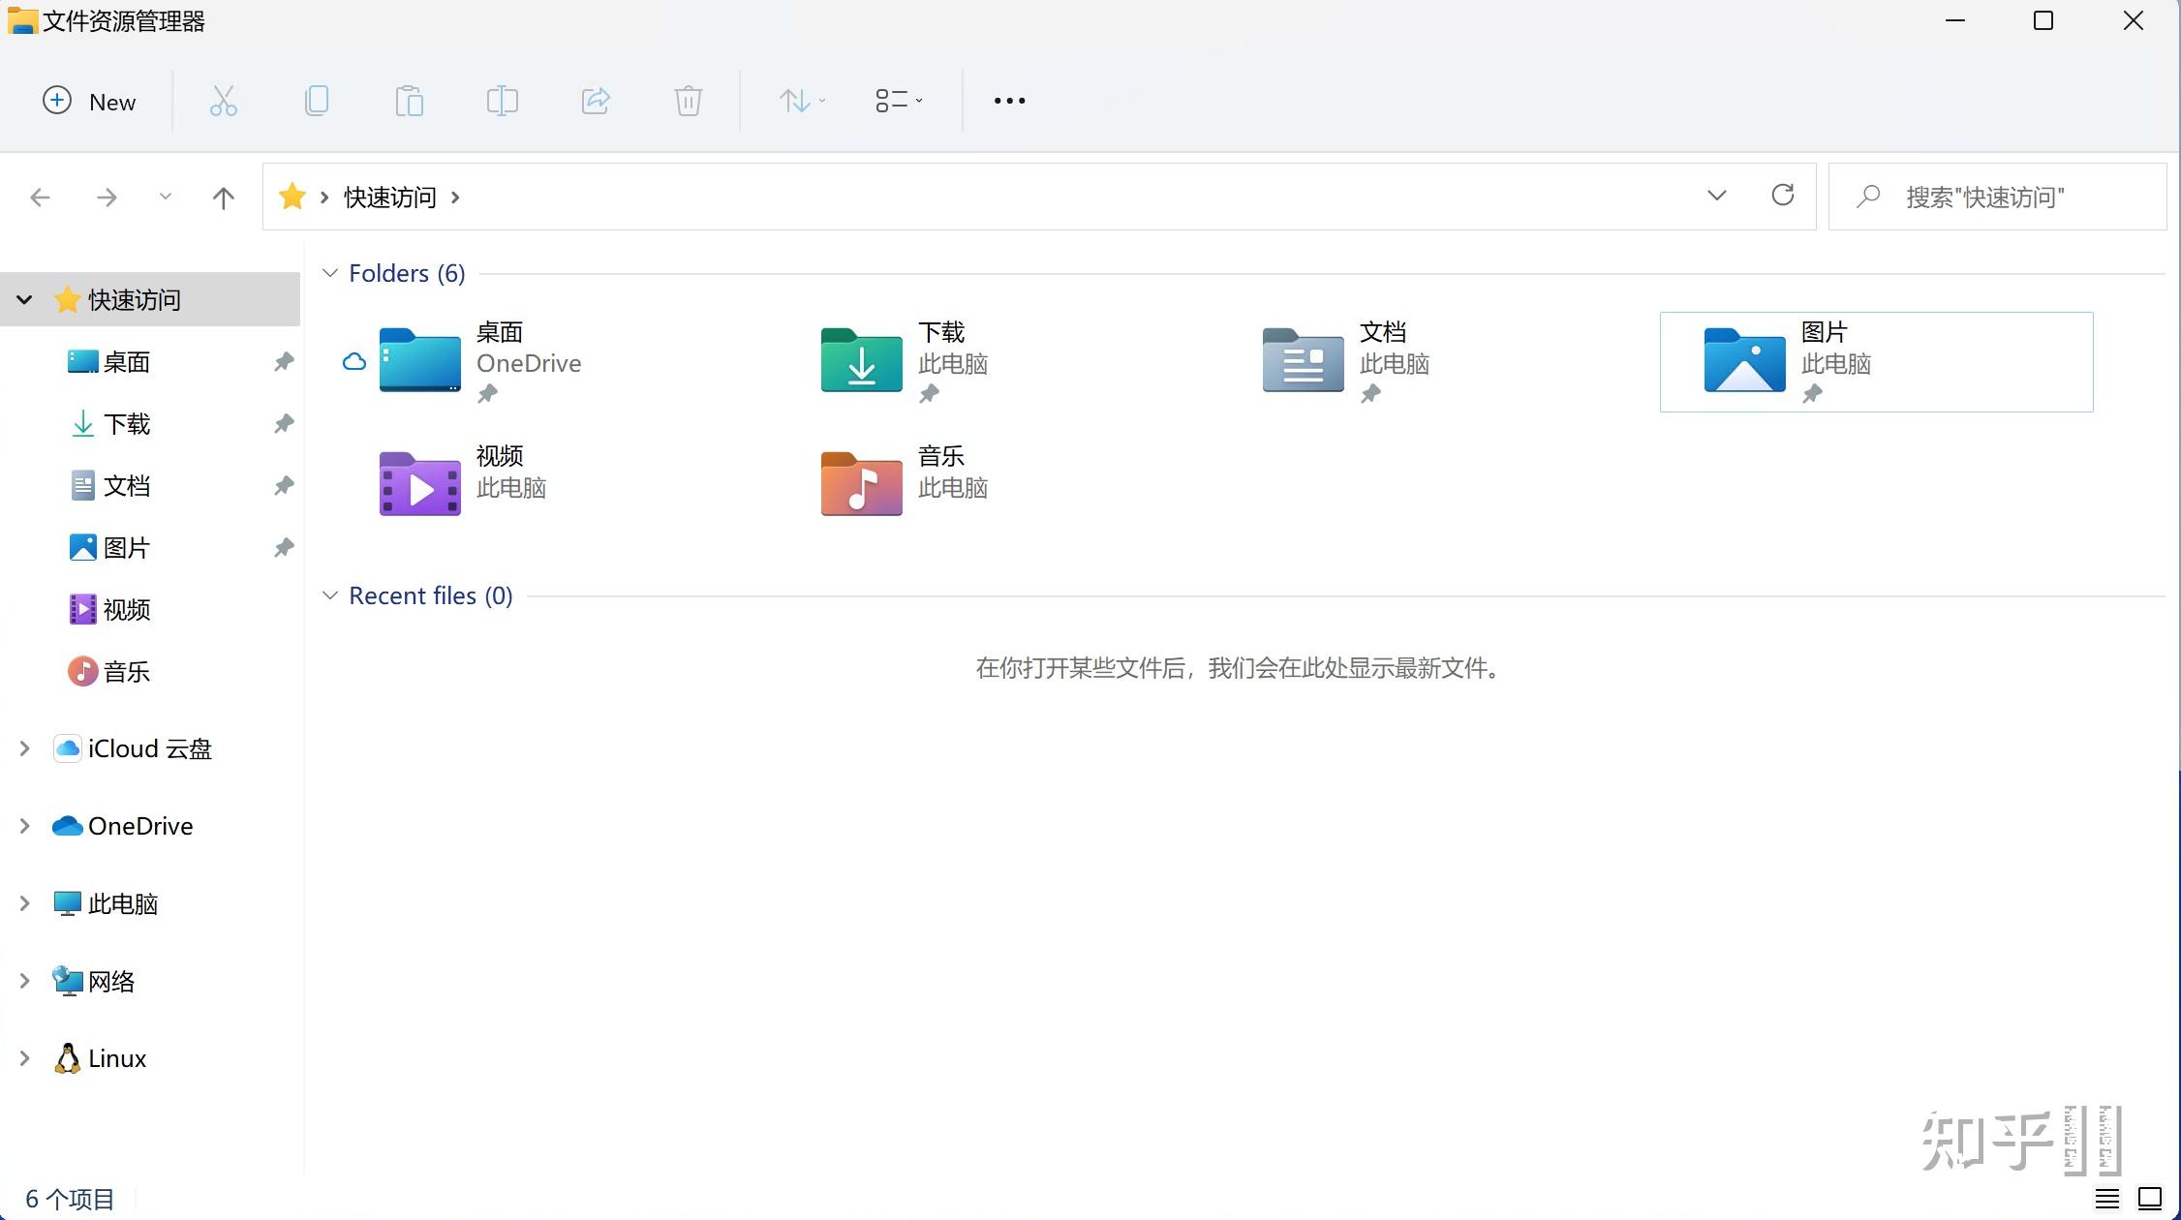This screenshot has height=1220, width=2181.
Task: Click the New button
Action: pos(89,101)
